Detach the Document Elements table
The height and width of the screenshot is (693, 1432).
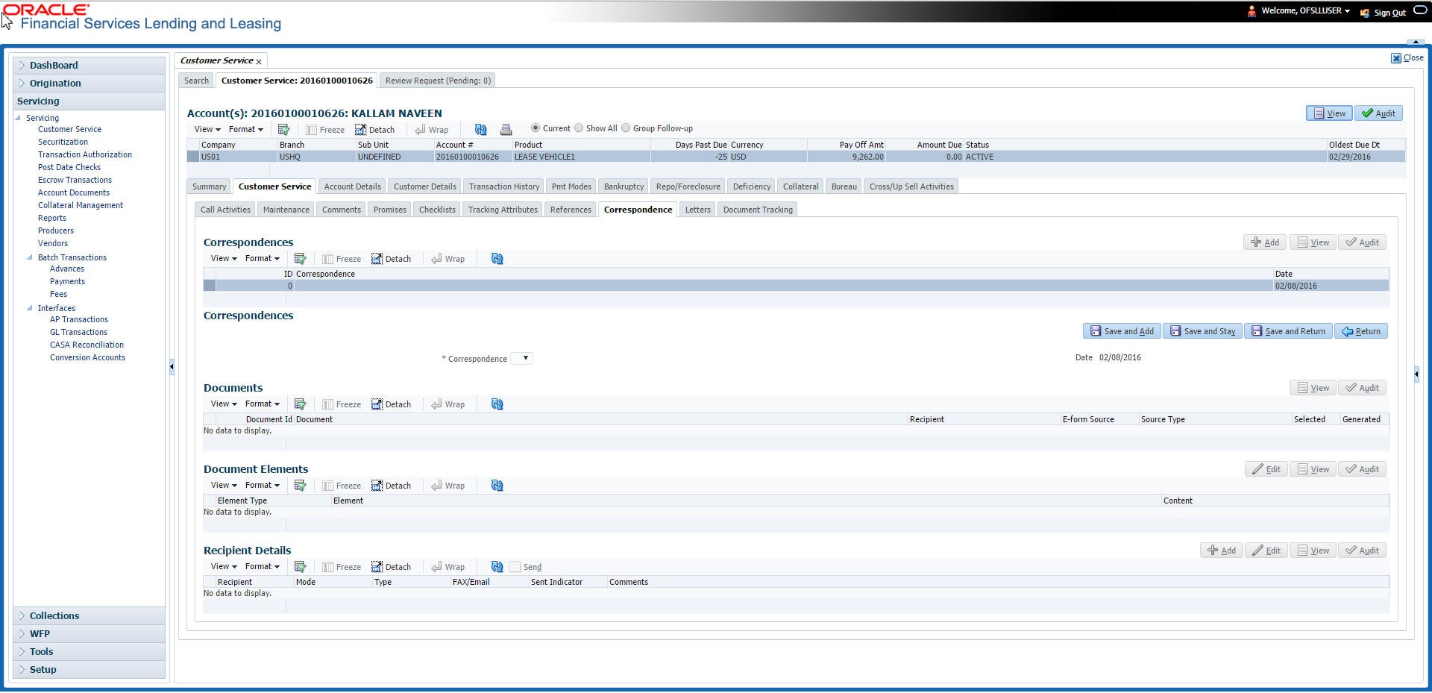[x=391, y=485]
